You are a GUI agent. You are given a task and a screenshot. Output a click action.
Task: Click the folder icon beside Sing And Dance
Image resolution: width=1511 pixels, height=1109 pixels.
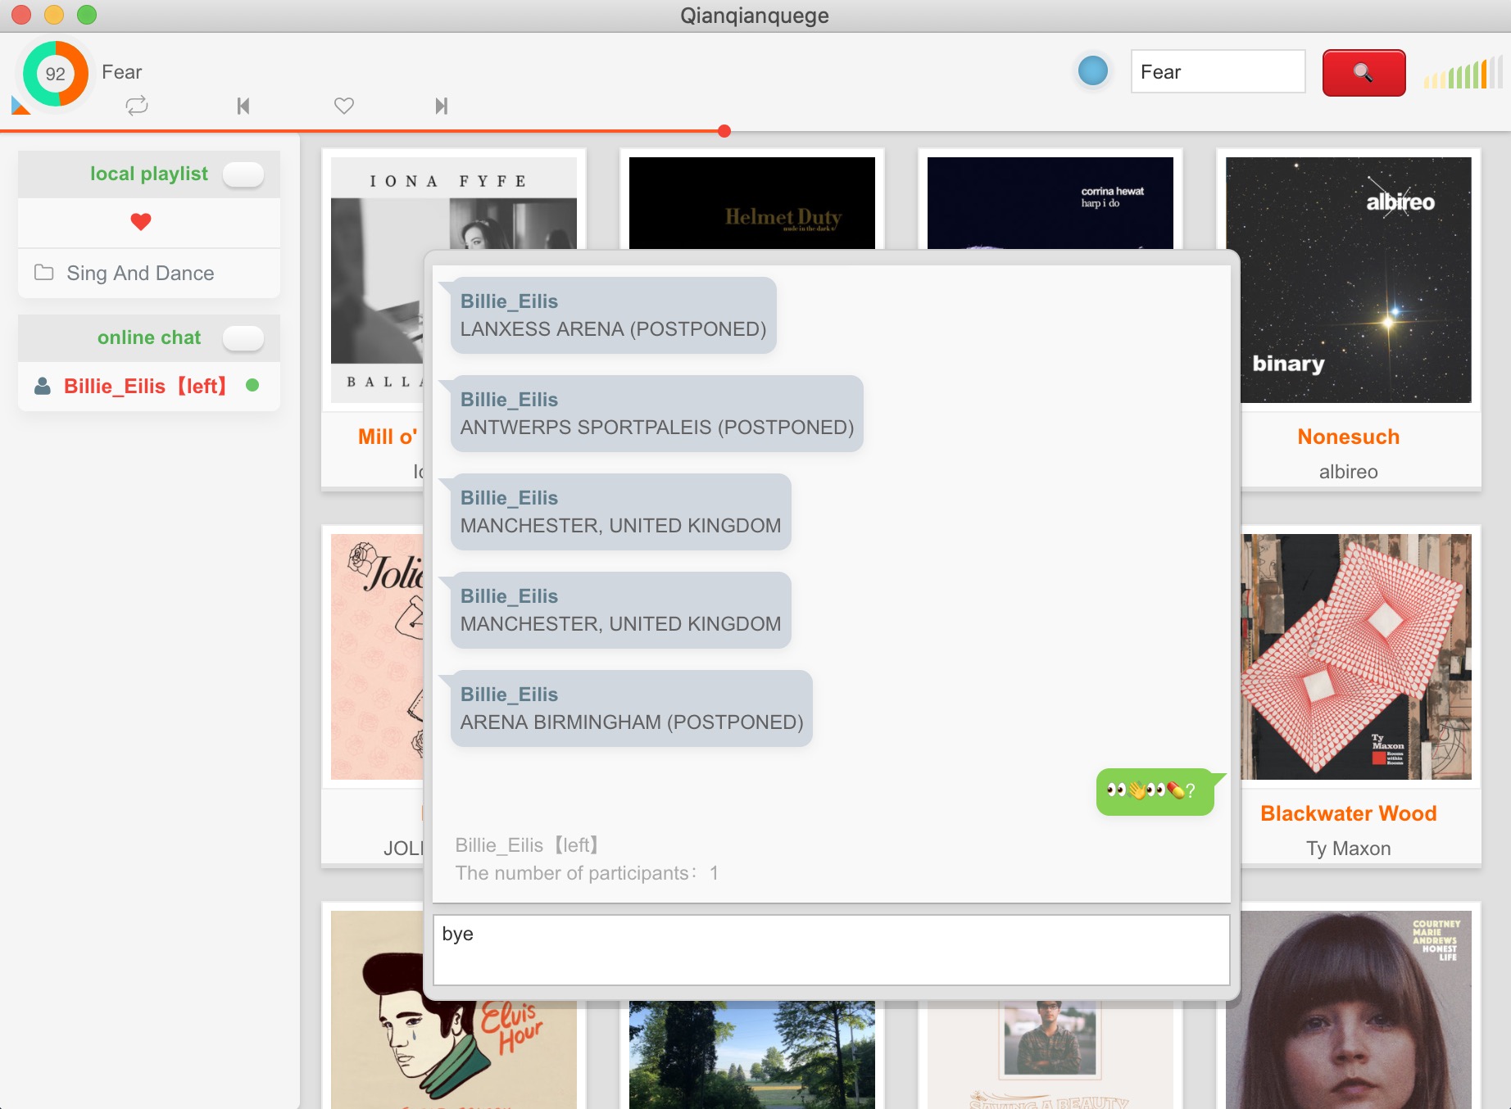click(x=44, y=273)
